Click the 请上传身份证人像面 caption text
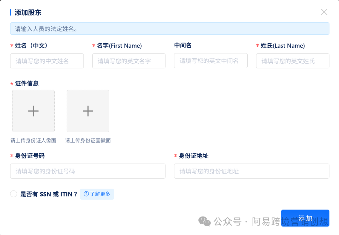 [33, 141]
